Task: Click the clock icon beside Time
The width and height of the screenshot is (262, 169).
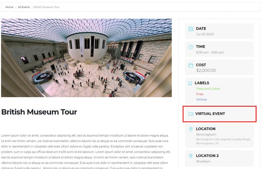Action: coord(191,47)
